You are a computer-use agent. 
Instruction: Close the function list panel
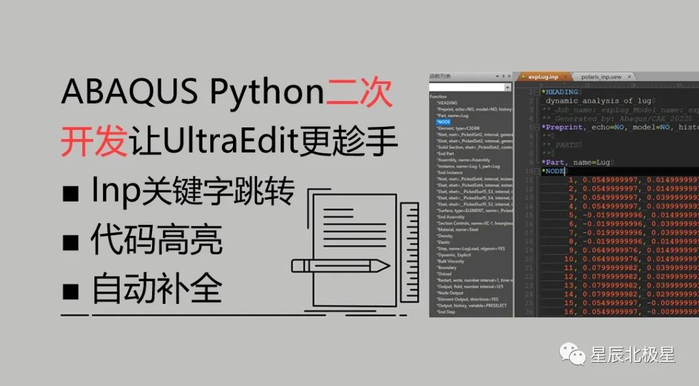coord(509,76)
